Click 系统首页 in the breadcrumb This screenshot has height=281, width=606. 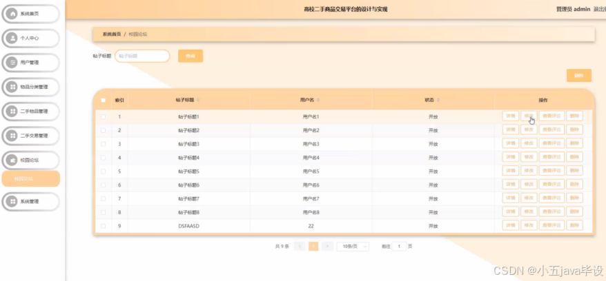tap(112, 34)
